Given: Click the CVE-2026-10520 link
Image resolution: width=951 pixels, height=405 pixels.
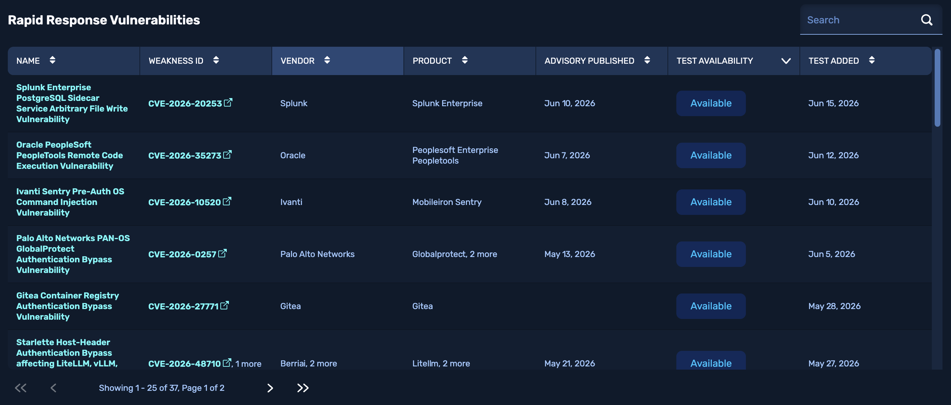Looking at the screenshot, I should pyautogui.click(x=184, y=202).
